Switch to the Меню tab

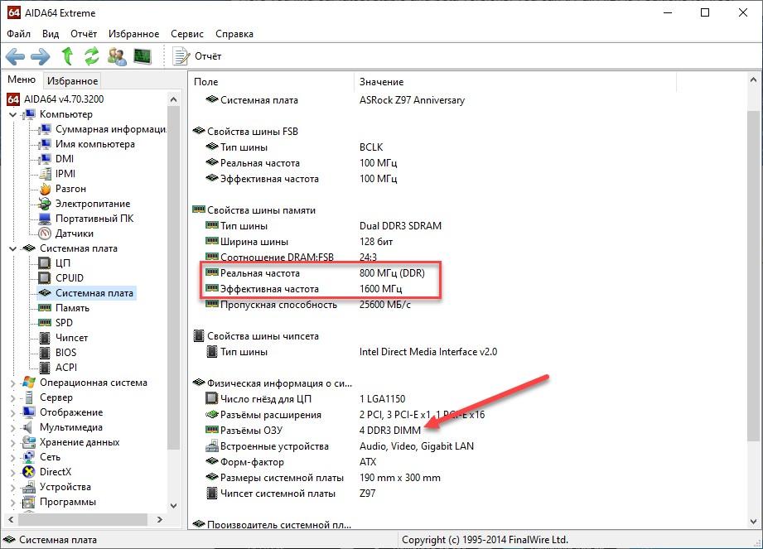(x=22, y=79)
